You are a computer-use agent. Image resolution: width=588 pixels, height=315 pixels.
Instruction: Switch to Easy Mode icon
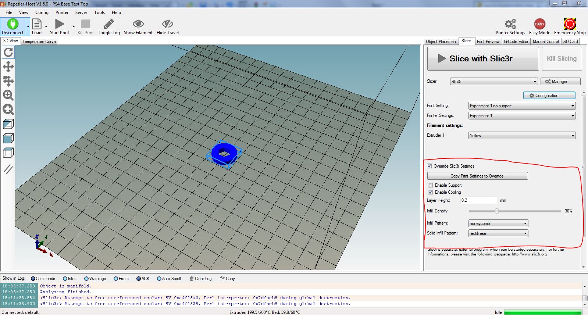pos(539,24)
